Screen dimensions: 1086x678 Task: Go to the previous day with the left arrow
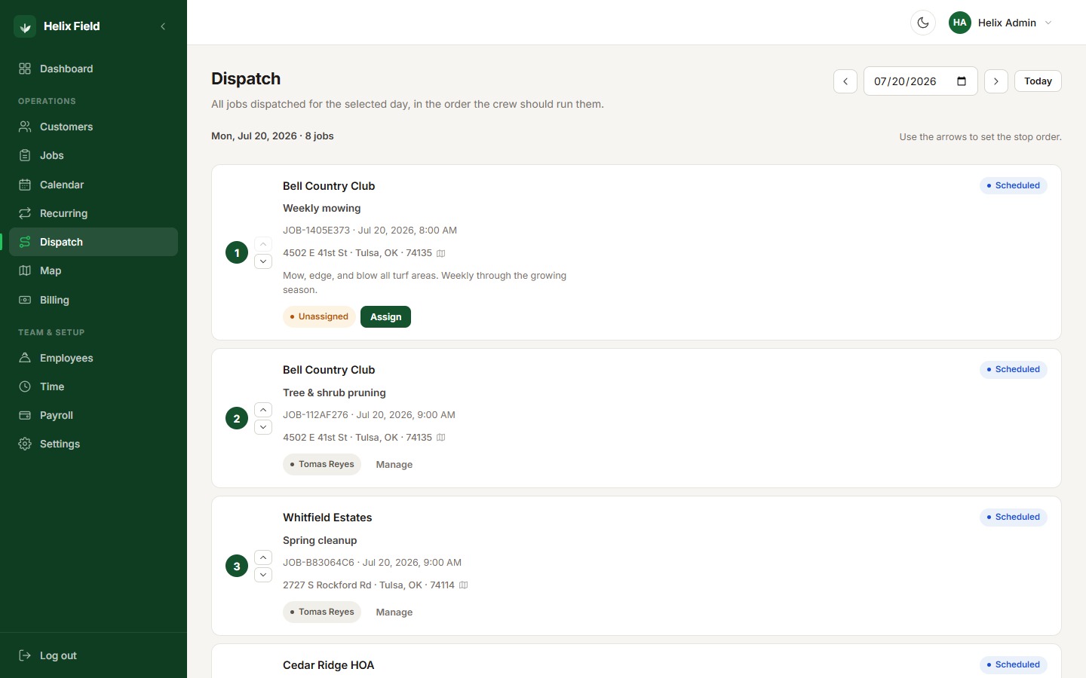pos(845,81)
